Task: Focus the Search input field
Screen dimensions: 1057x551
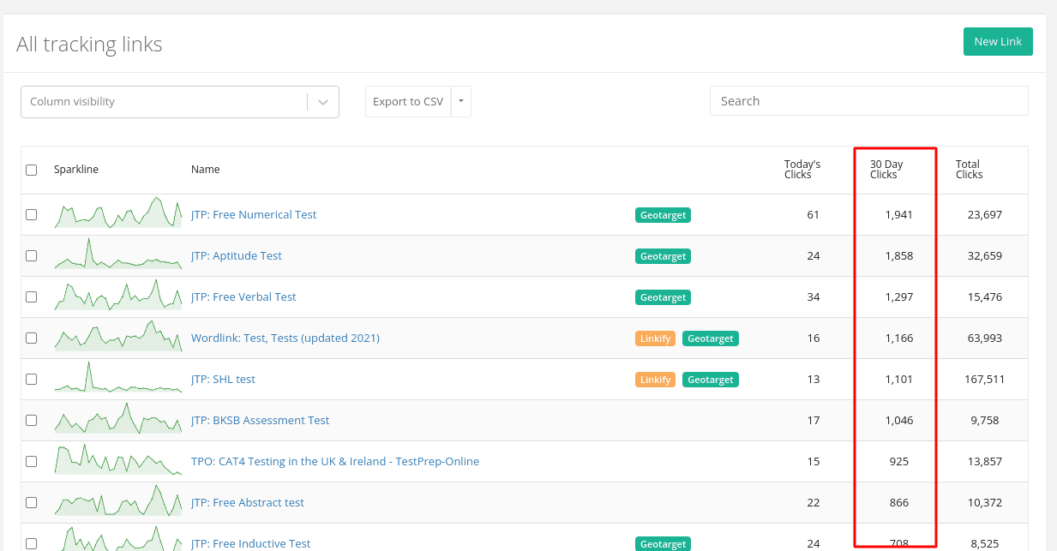Action: click(x=868, y=101)
